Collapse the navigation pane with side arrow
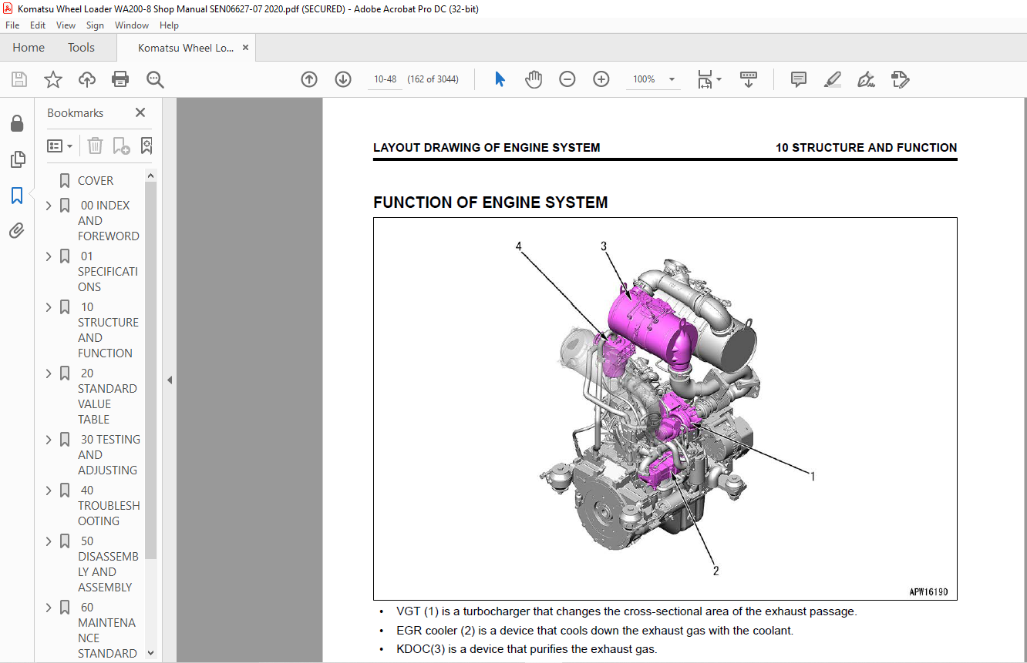 170,380
